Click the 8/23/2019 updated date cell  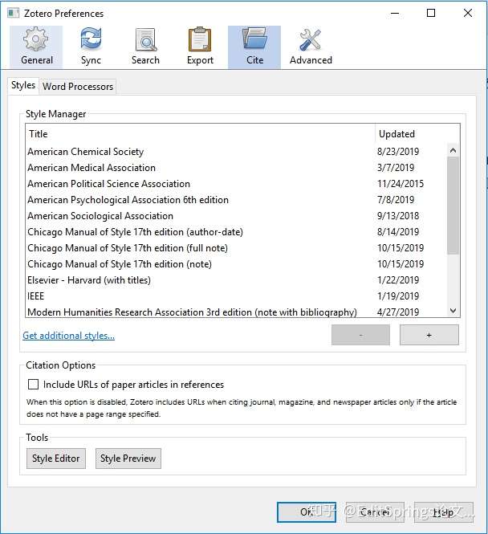(x=398, y=152)
